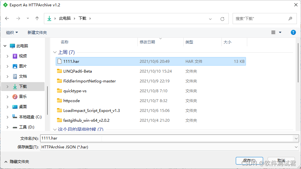301x169 pixels.
Task: Go forward with the right arrow
Action: pos(18,18)
